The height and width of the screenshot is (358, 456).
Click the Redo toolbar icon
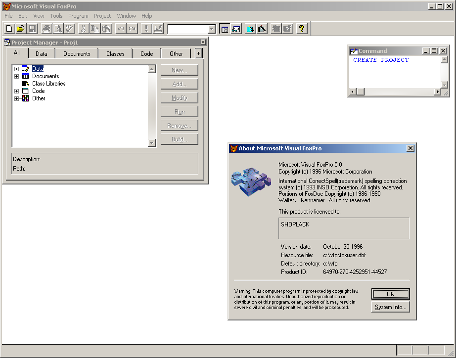(132, 29)
